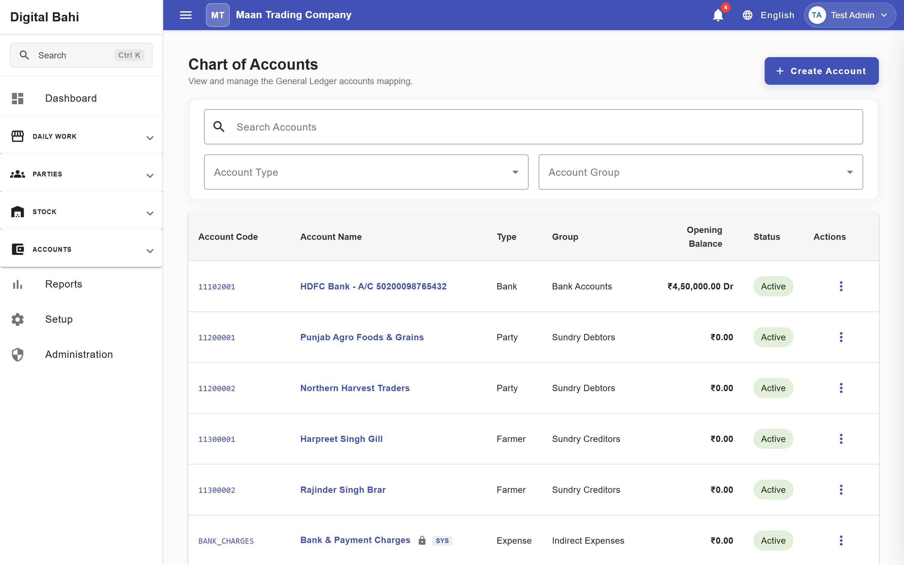Click the Active status chip for Northern Harvest Traders
904x565 pixels.
(773, 388)
